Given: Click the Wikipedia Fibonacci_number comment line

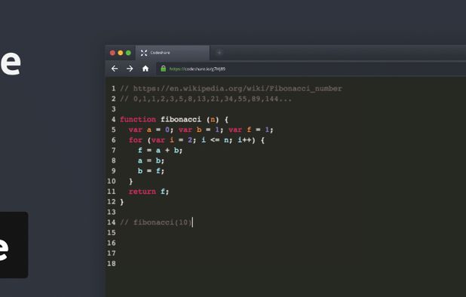Looking at the screenshot, I should point(231,88).
